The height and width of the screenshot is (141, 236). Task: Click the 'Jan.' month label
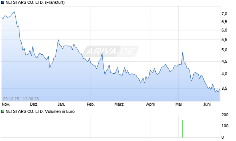click(x=61, y=104)
